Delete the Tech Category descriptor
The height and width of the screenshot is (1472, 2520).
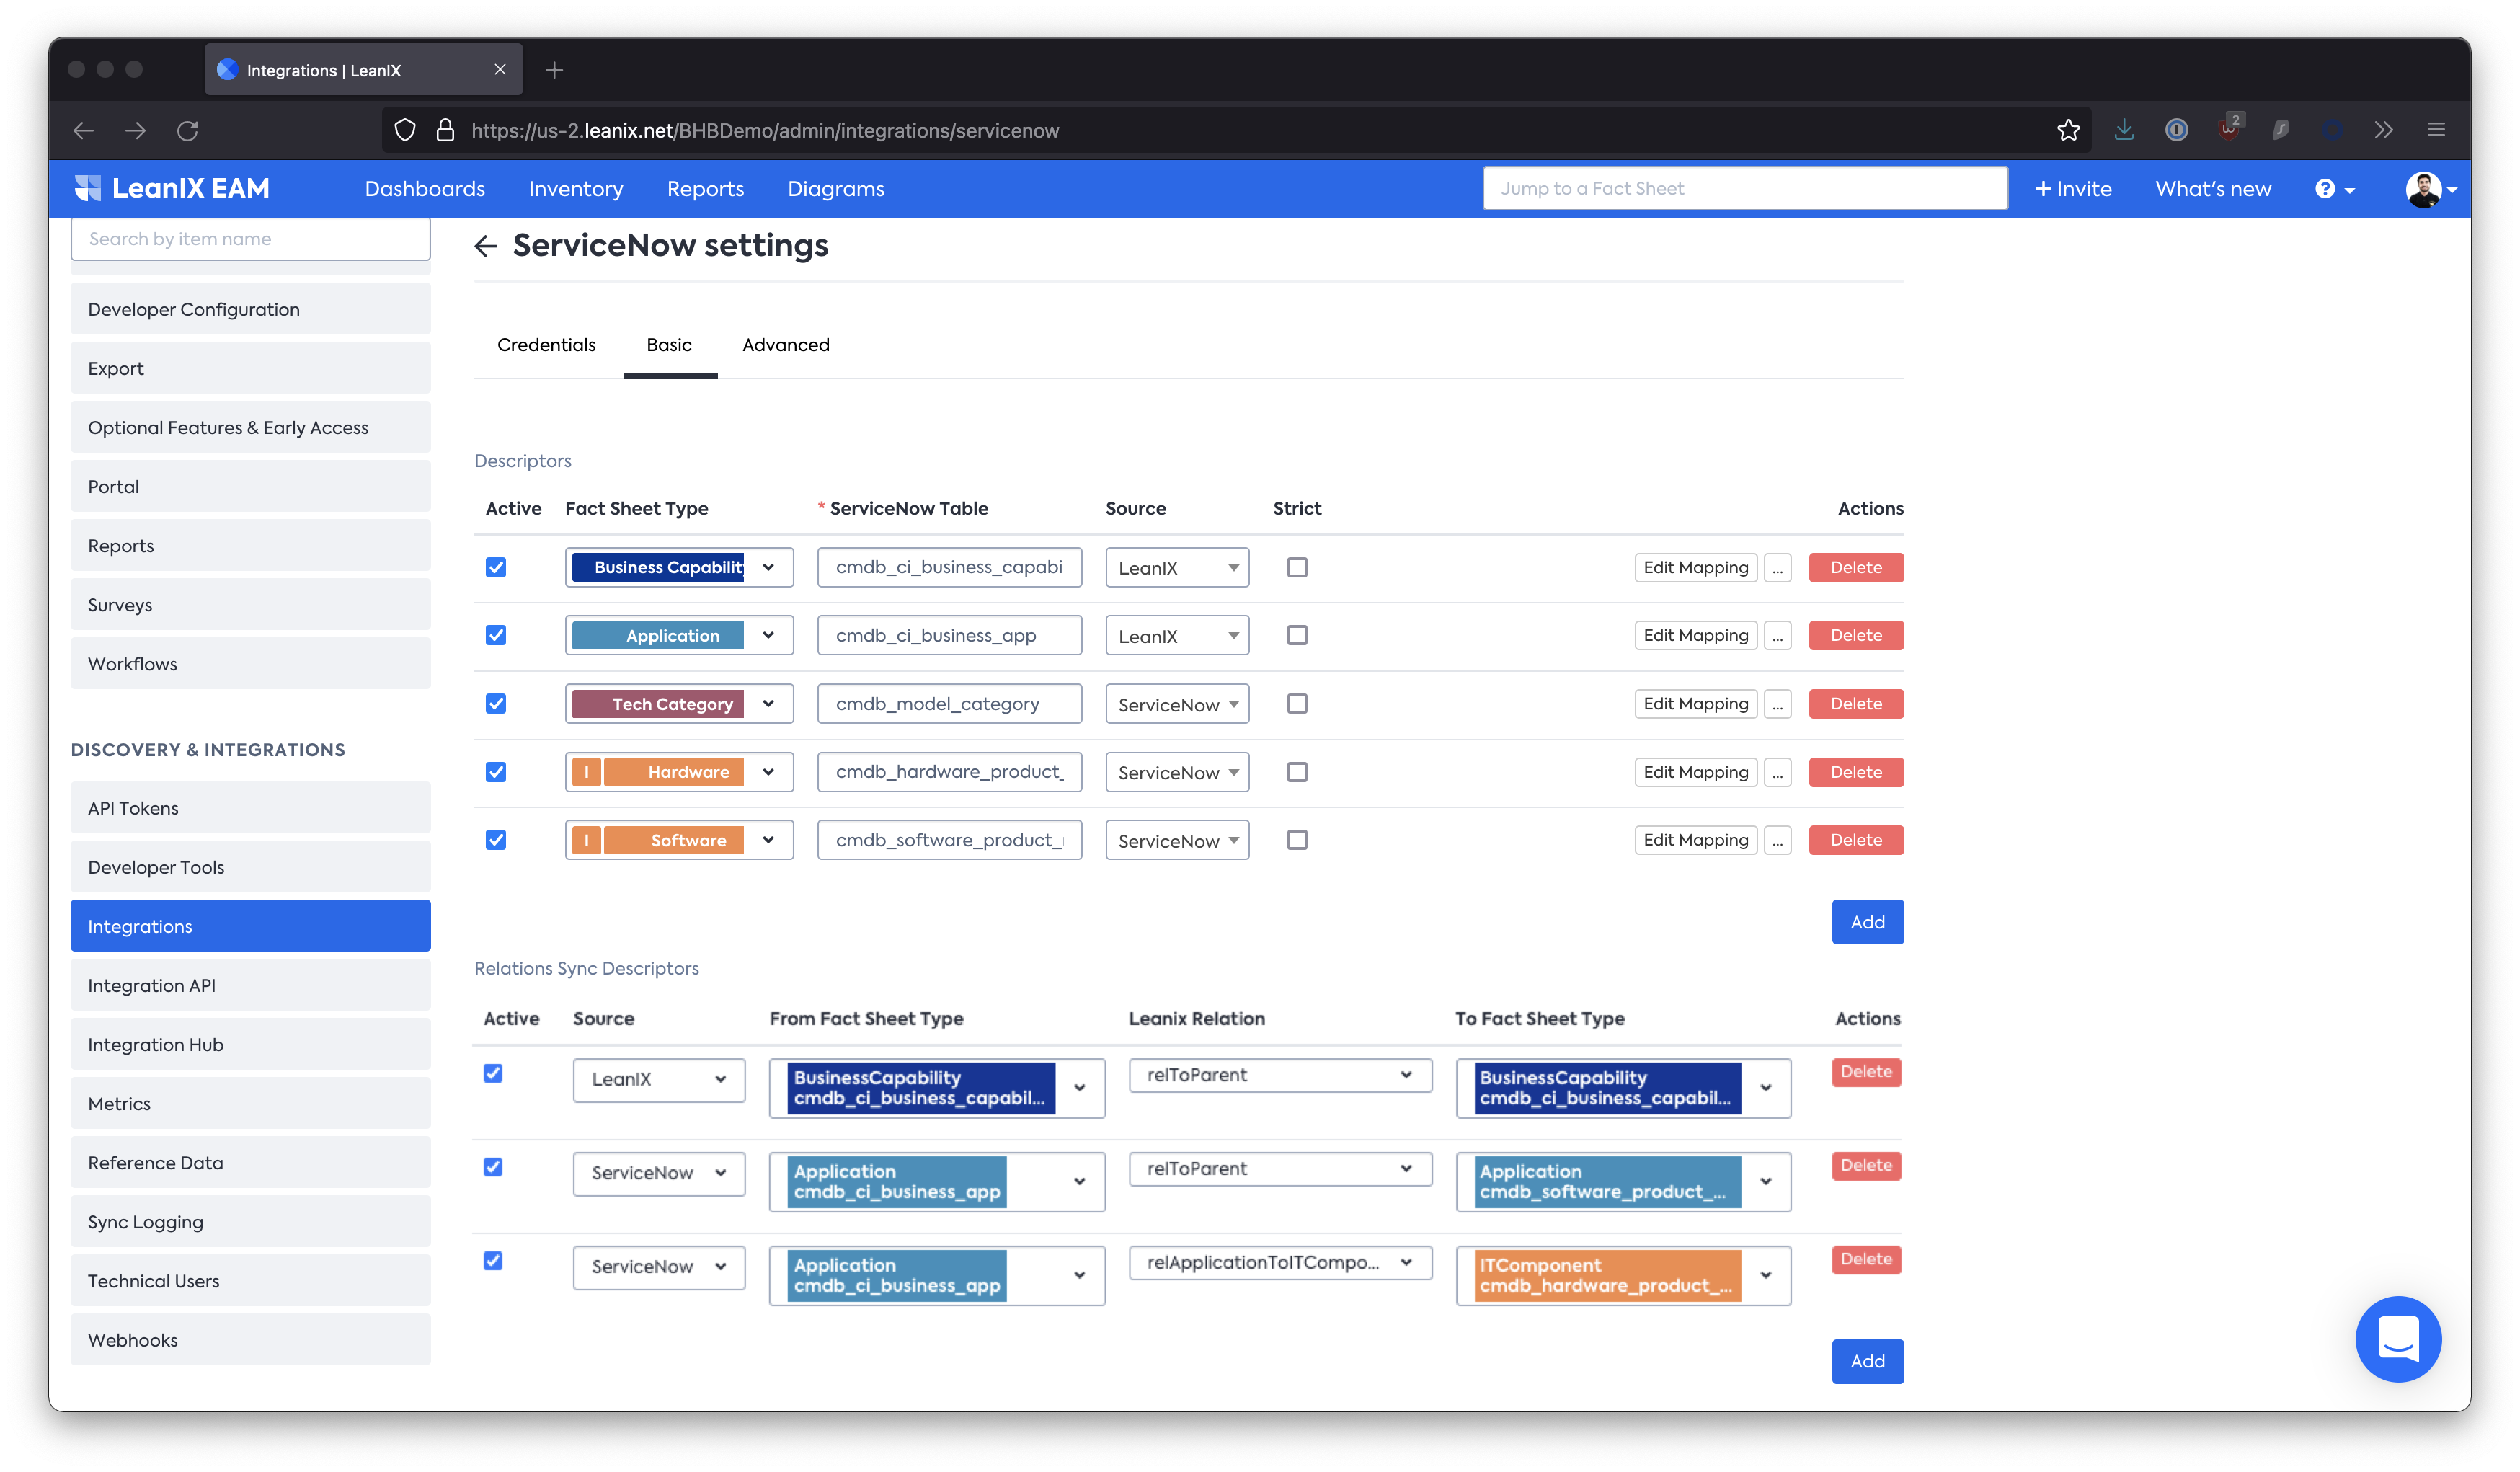pos(1855,704)
